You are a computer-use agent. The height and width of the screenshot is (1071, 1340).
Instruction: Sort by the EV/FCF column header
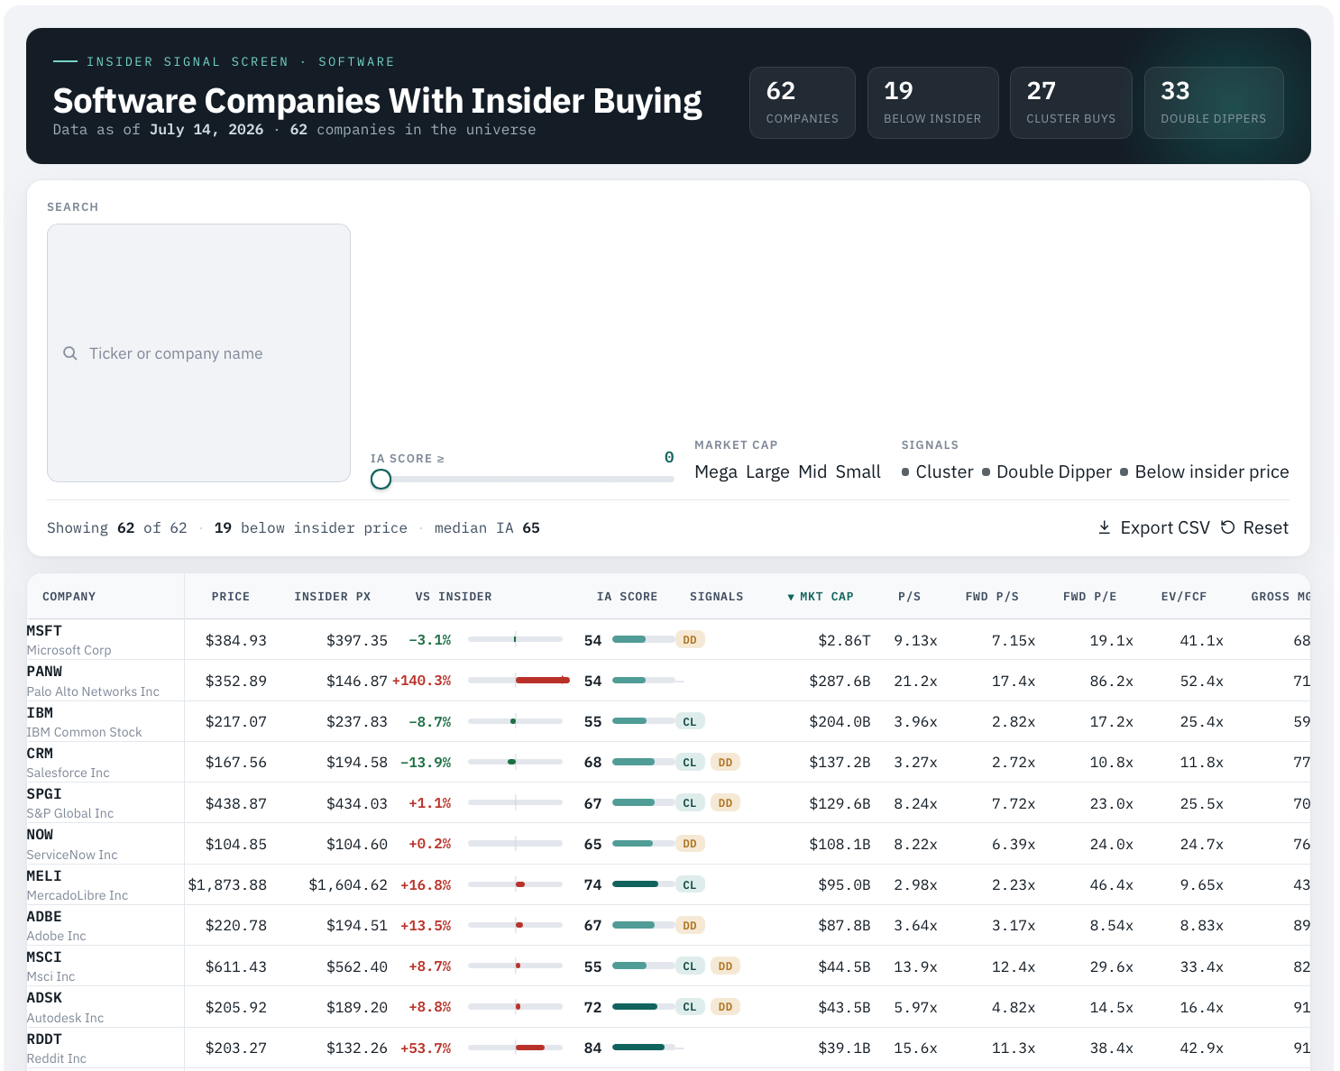pos(1183,597)
